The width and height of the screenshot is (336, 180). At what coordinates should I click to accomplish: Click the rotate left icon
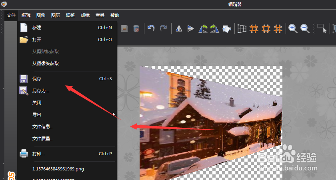coord(203,28)
